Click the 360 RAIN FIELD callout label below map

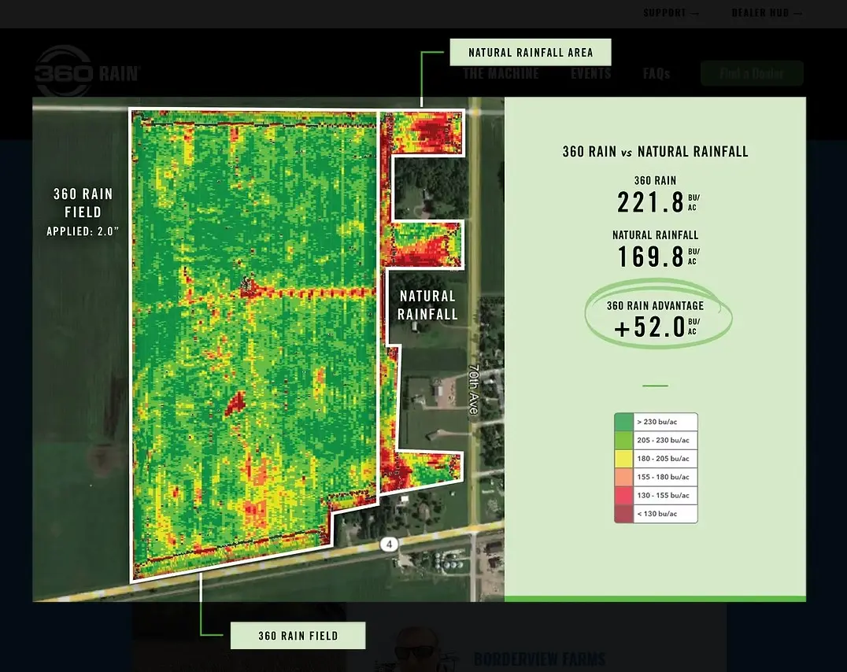point(298,636)
